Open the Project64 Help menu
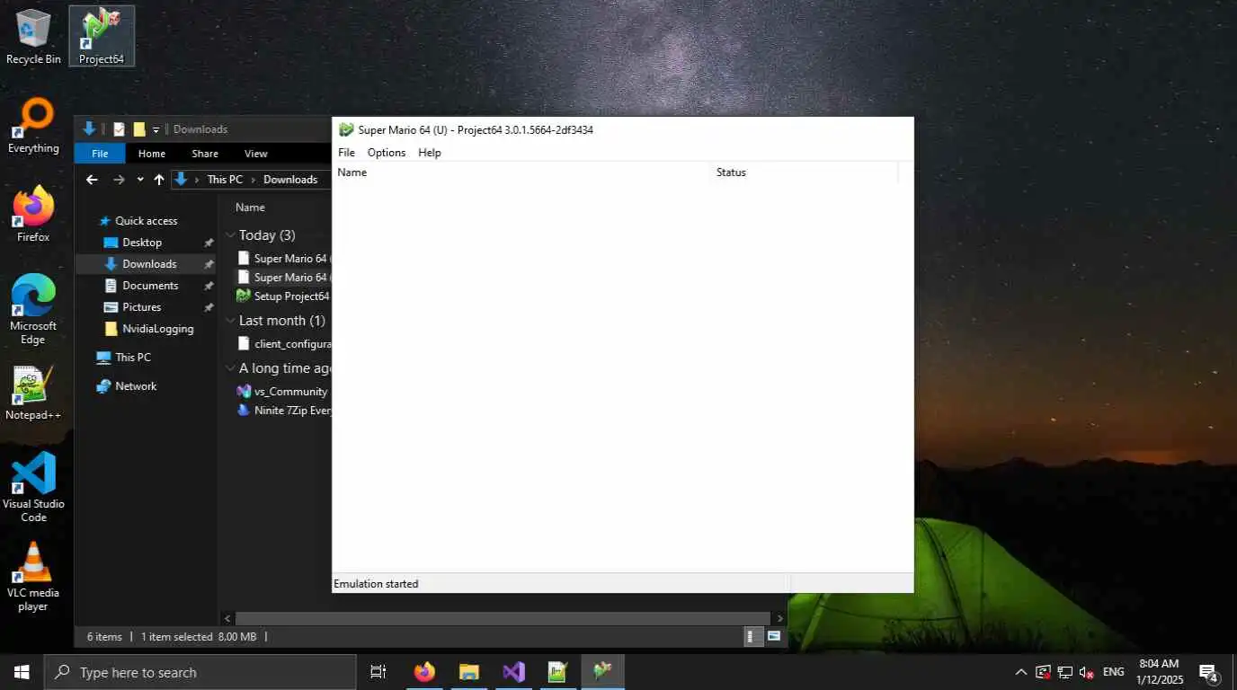Screen dimensions: 1237x690 (x=430, y=153)
